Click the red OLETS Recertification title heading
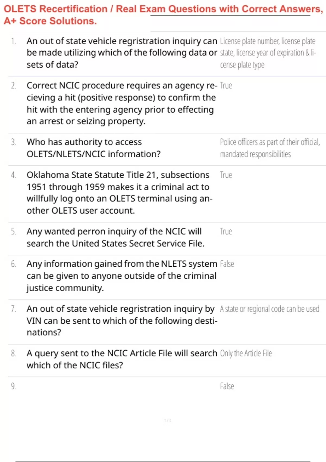The image size is (326, 462). (x=163, y=15)
